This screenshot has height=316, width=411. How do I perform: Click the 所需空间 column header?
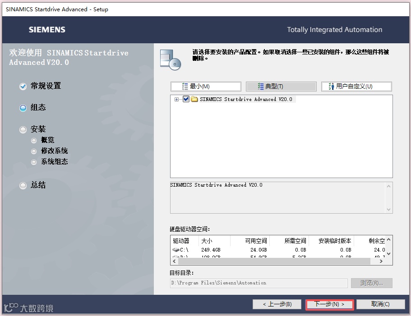pyautogui.click(x=295, y=241)
